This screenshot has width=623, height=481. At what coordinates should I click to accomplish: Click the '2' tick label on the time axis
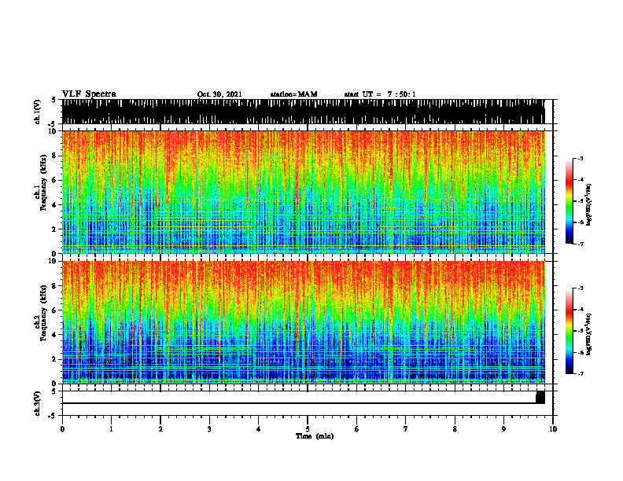click(160, 429)
